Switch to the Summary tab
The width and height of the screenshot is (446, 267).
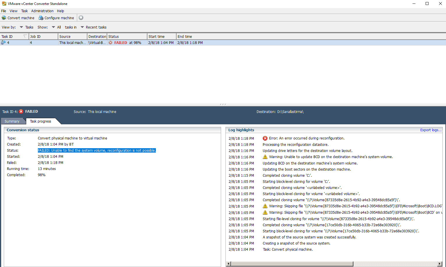(x=12, y=121)
